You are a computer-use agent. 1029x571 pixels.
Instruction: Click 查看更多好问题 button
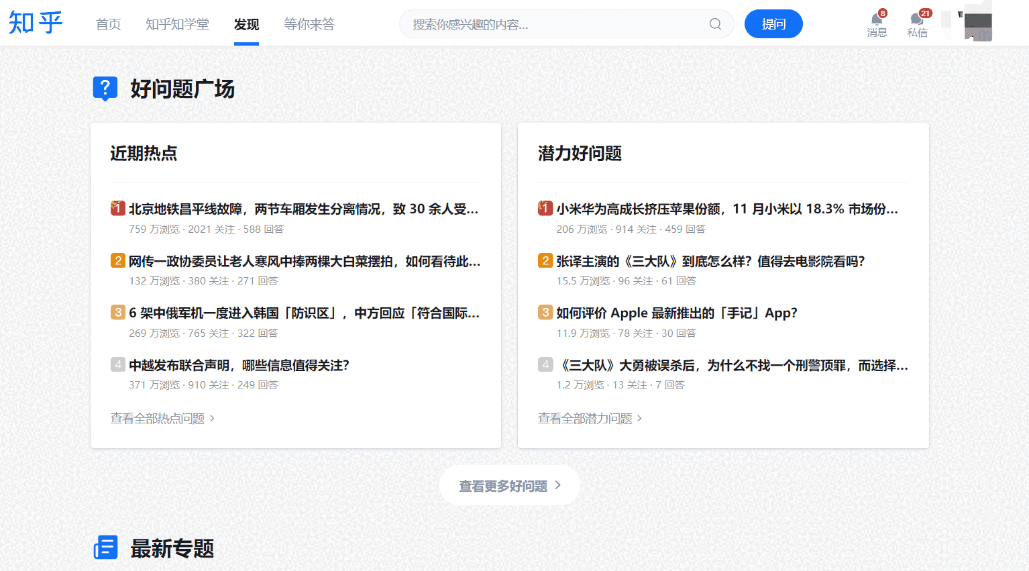tap(510, 485)
